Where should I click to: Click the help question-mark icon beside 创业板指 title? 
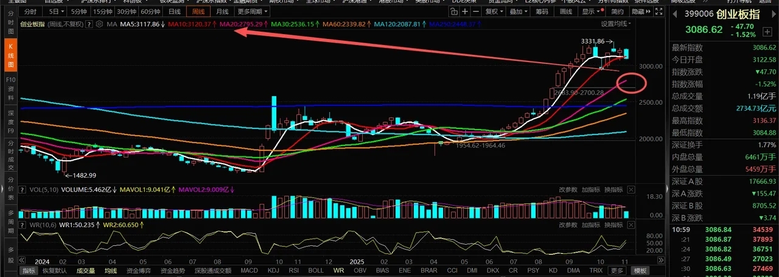click(x=90, y=24)
